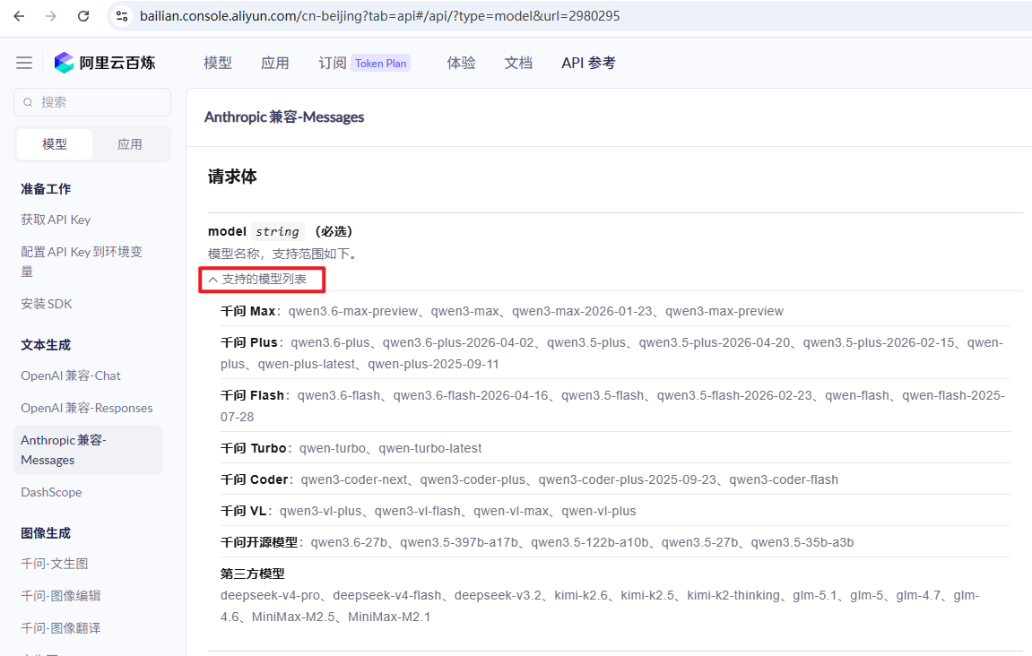This screenshot has height=656, width=1032.
Task: Click the 图像生成 section heading
Action: [46, 533]
